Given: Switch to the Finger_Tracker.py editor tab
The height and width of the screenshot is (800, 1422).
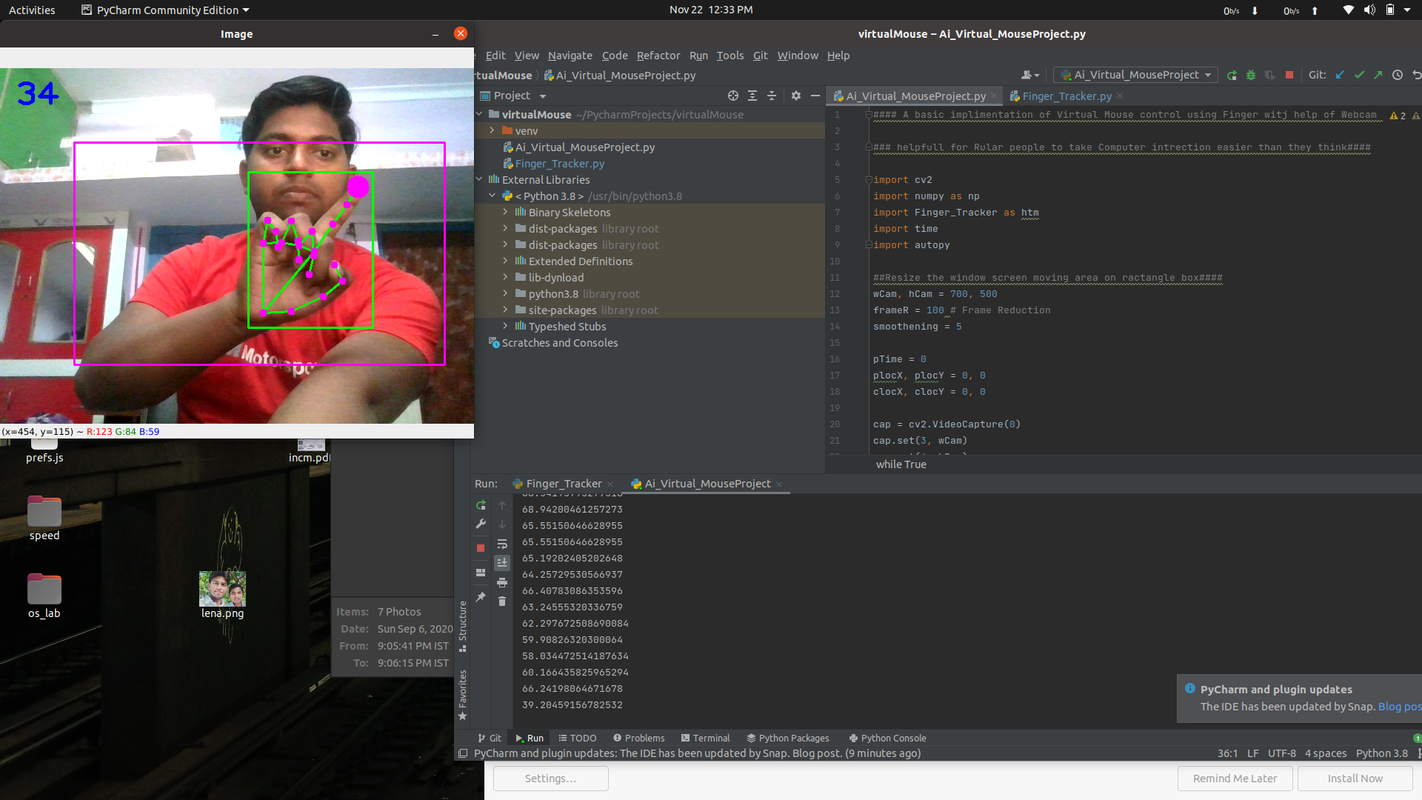Looking at the screenshot, I should point(1065,96).
